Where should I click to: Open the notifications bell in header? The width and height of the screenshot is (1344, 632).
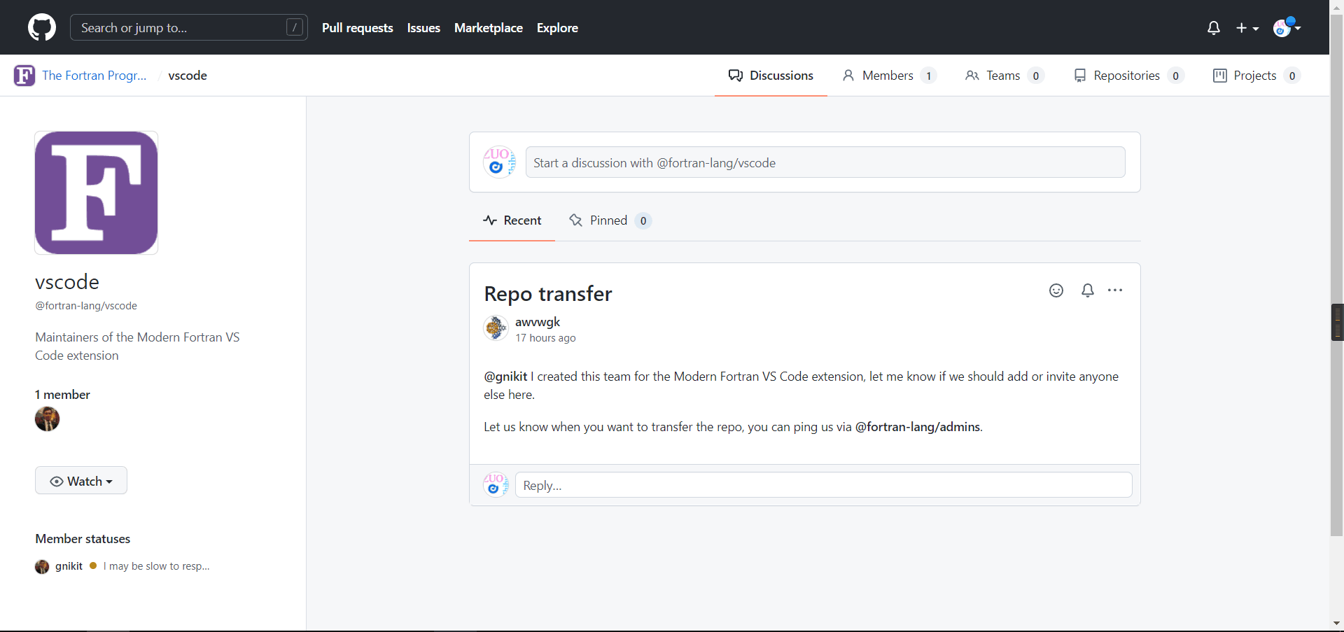point(1214,28)
